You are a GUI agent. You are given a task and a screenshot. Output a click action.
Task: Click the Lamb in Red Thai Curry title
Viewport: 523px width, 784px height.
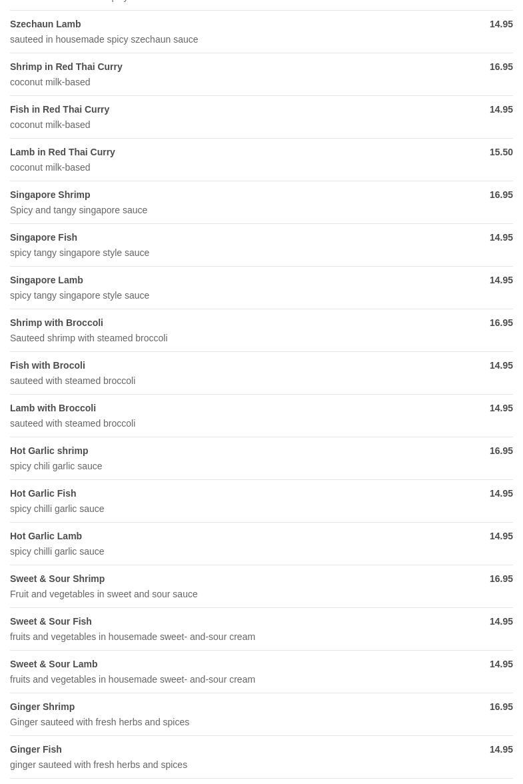63,152
